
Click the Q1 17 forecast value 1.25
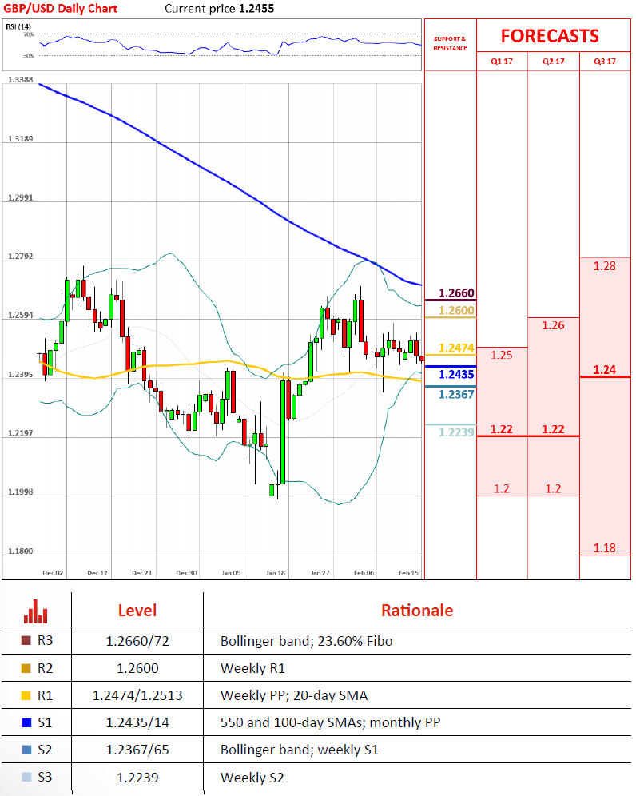502,355
